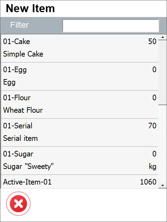The width and height of the screenshot is (167, 222).
Task: Focus the Filter text field
Action: (x=111, y=26)
